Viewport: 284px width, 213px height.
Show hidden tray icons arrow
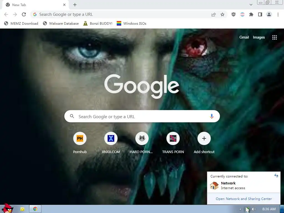tap(240, 209)
